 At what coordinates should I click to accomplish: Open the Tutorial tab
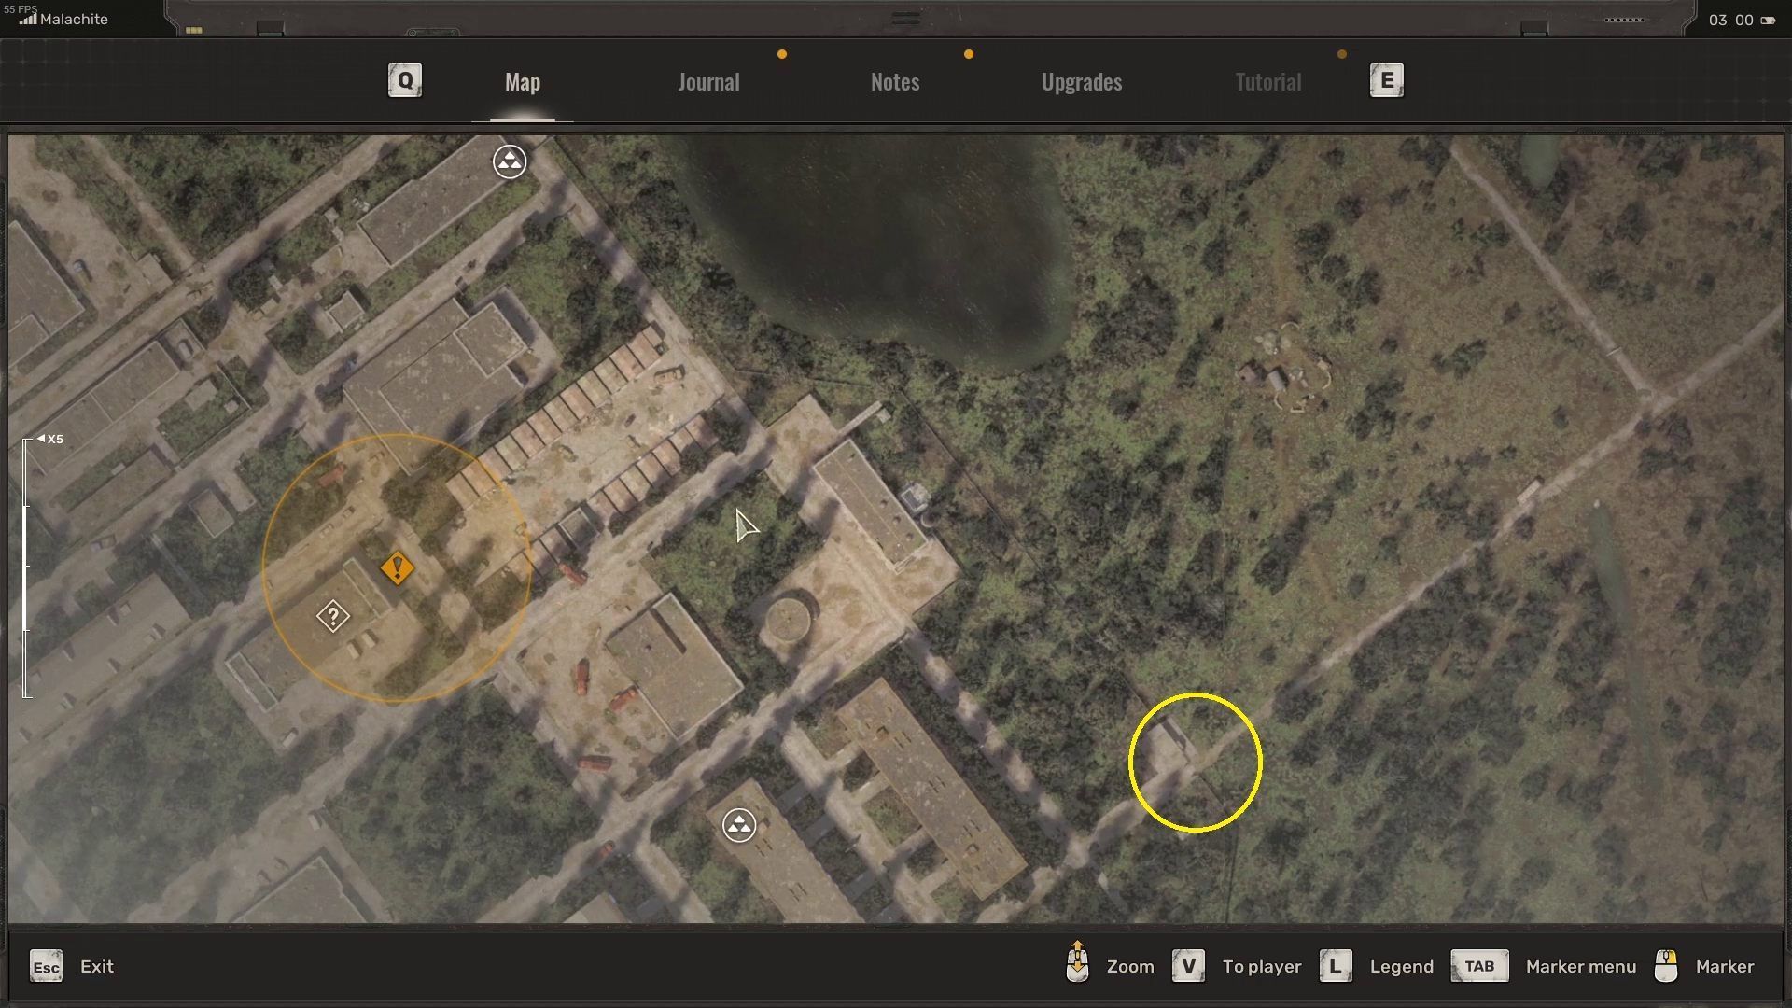tap(1267, 82)
